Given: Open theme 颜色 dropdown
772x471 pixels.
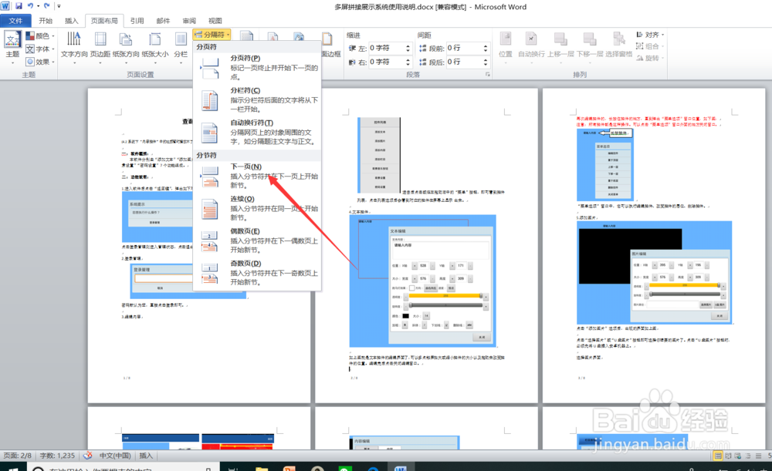Looking at the screenshot, I should 40,36.
